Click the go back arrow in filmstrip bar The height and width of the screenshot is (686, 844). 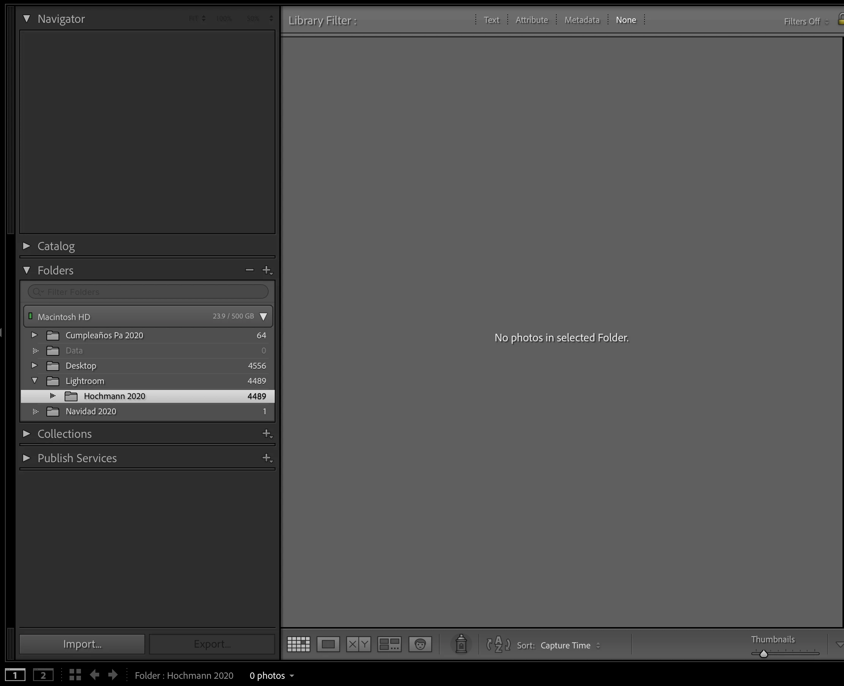pyautogui.click(x=95, y=675)
